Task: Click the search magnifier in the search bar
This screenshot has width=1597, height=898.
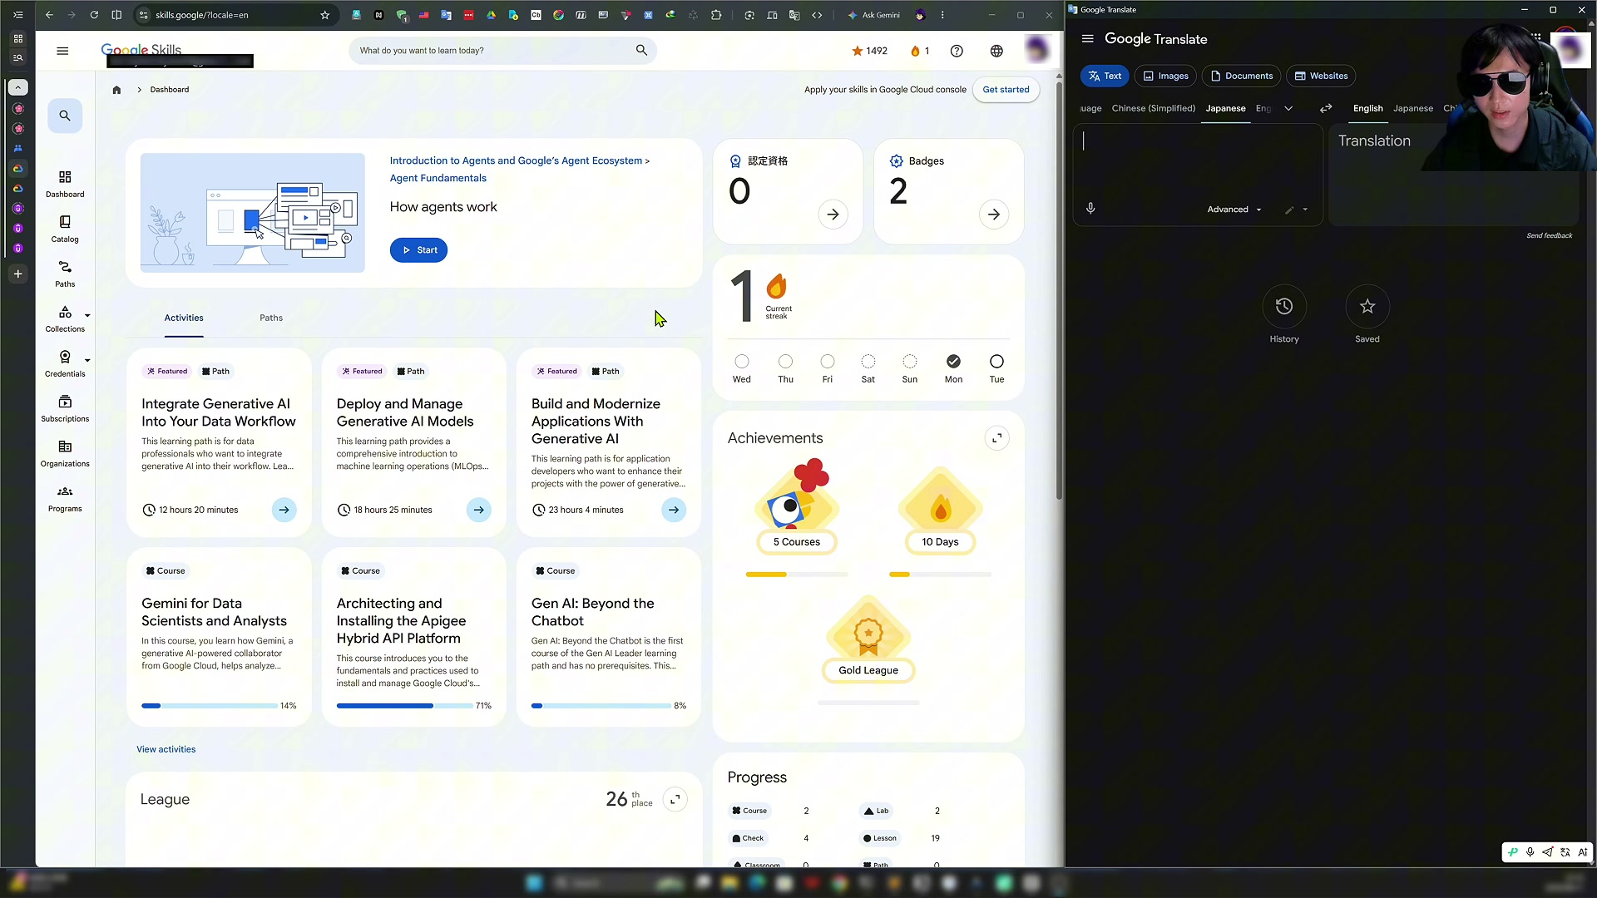Action: pos(641,50)
